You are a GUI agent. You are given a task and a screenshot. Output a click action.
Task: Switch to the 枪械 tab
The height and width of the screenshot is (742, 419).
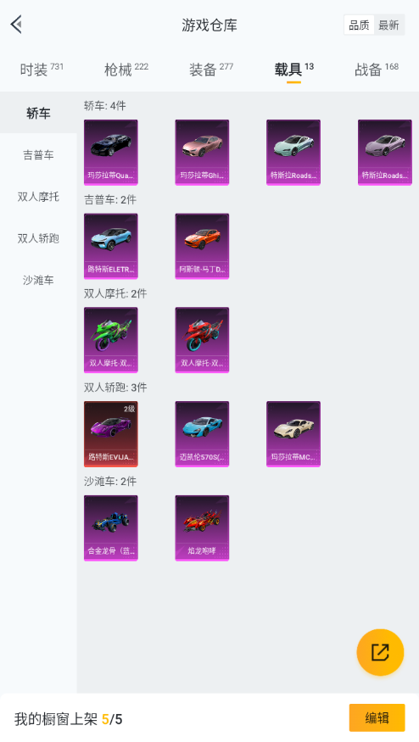click(126, 70)
